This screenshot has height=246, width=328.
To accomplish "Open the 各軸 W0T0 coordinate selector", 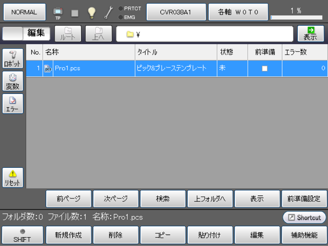I will point(238,12).
